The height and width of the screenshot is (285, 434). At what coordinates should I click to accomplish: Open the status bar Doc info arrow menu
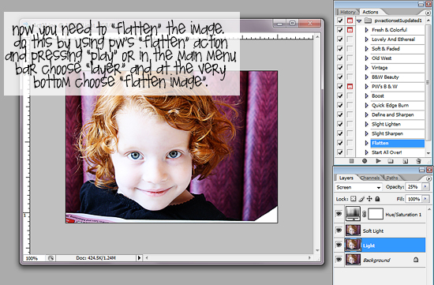click(x=139, y=258)
